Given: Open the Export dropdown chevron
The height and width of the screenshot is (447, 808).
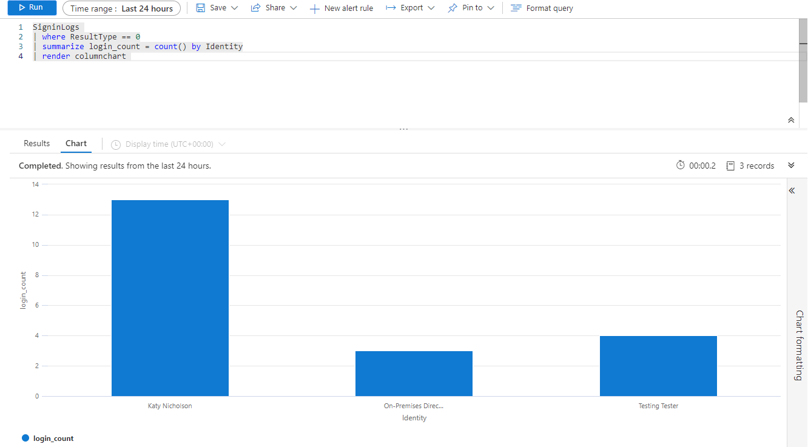Looking at the screenshot, I should (431, 8).
